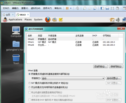Launch Firefox from the guest panel
This screenshot has width=126, height=103.
click(x=48, y=20)
